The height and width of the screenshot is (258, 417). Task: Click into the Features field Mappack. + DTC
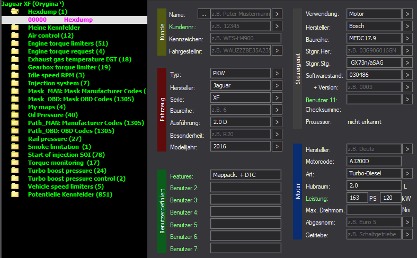246,175
